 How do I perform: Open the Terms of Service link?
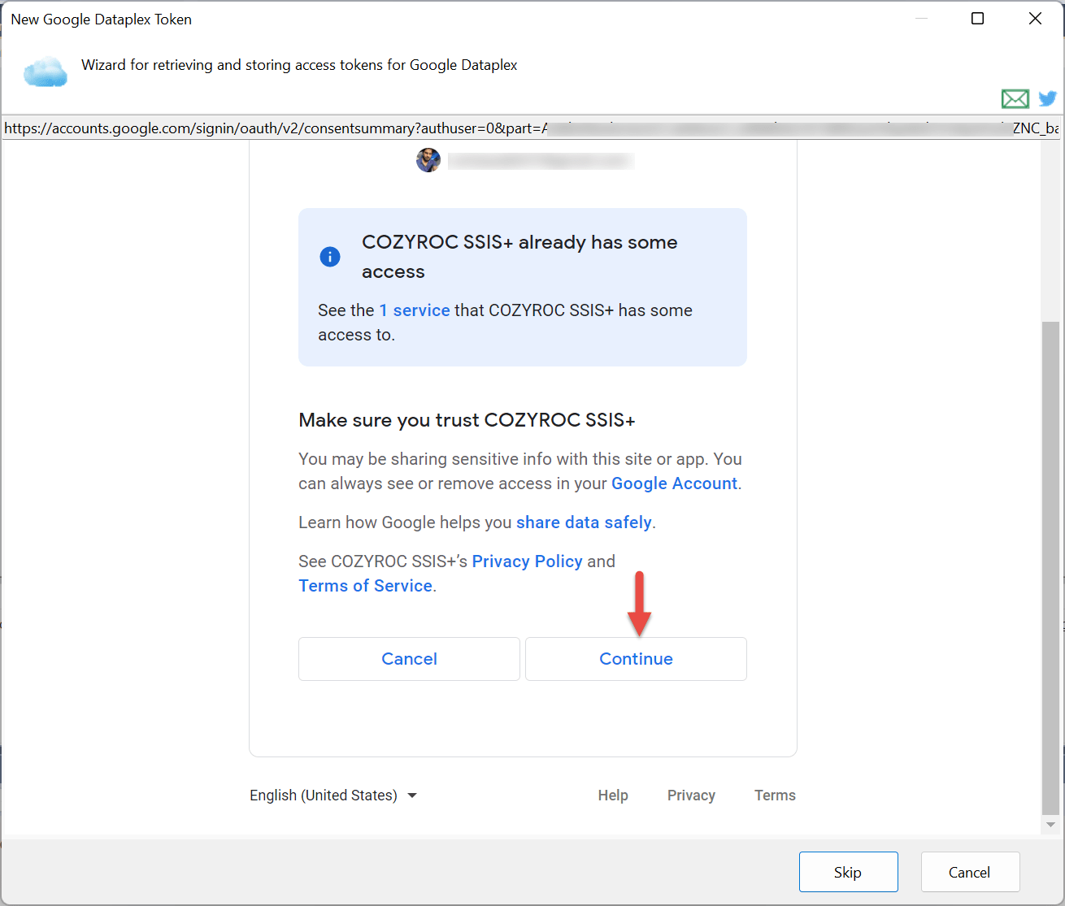365,586
